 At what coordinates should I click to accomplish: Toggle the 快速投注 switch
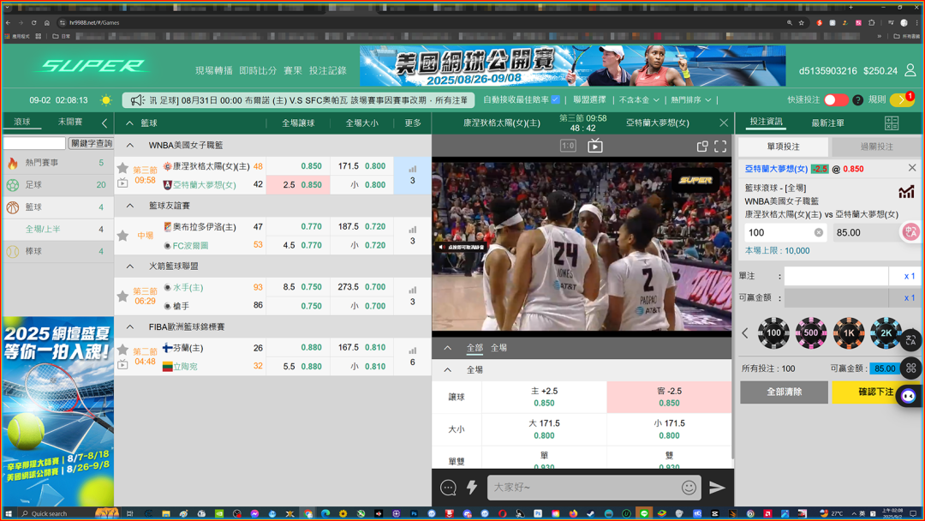coord(836,99)
